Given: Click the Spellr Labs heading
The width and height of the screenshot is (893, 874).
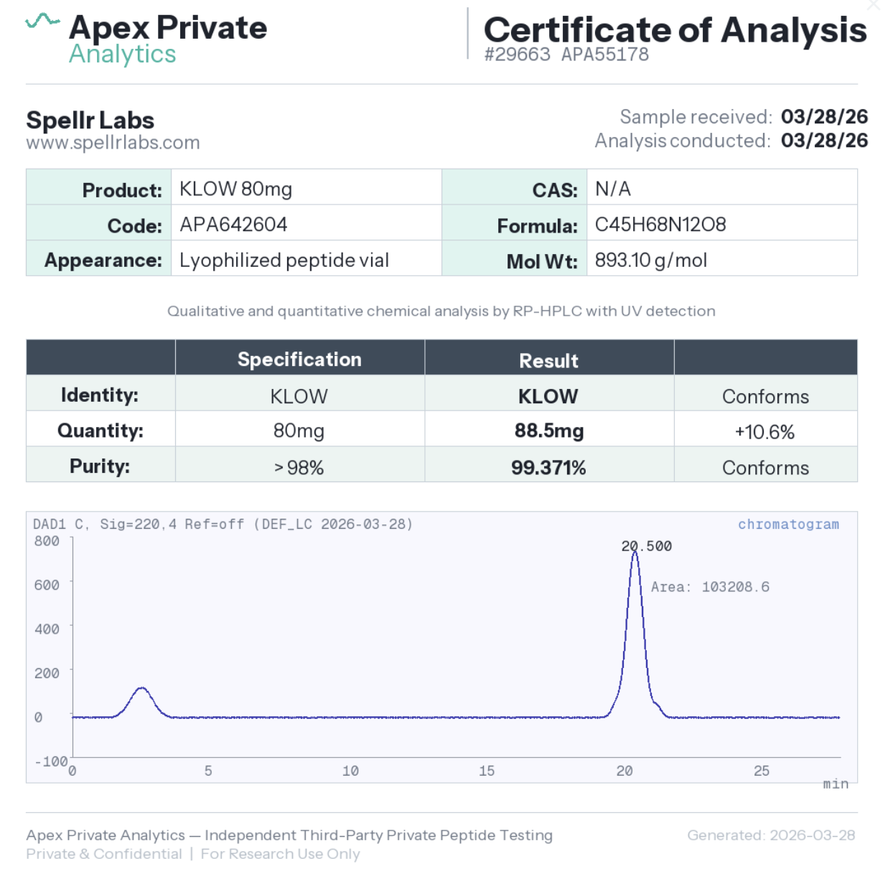Looking at the screenshot, I should coord(90,121).
